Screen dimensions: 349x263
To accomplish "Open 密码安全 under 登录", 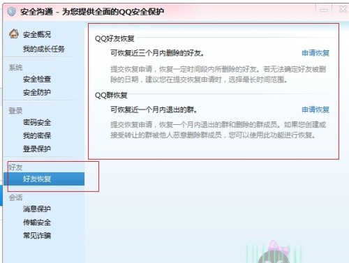I will pos(37,122).
